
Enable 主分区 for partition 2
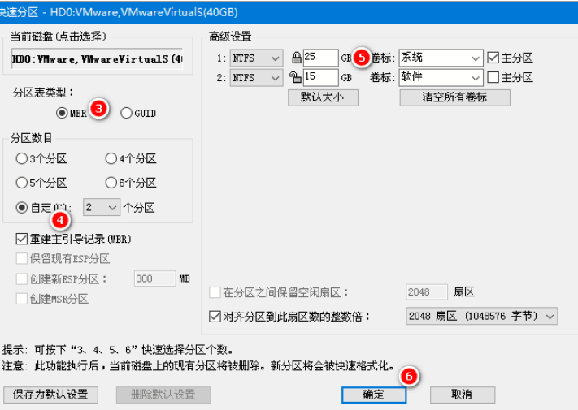pos(493,78)
